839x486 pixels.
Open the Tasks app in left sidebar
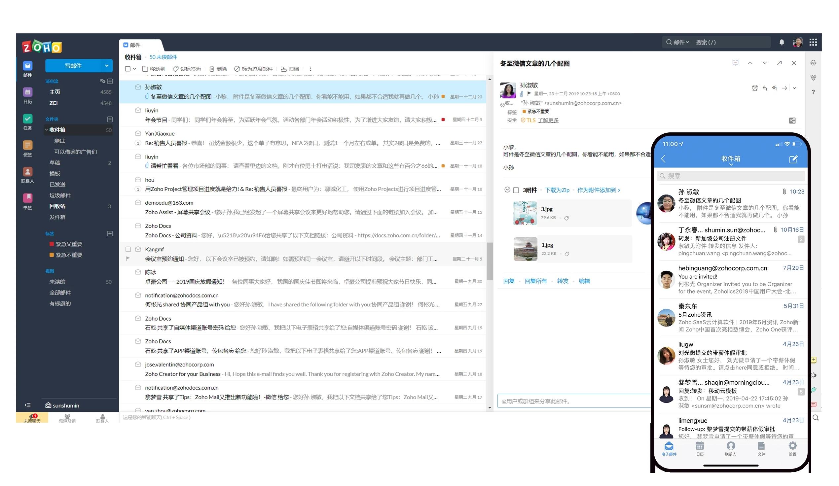click(x=28, y=119)
